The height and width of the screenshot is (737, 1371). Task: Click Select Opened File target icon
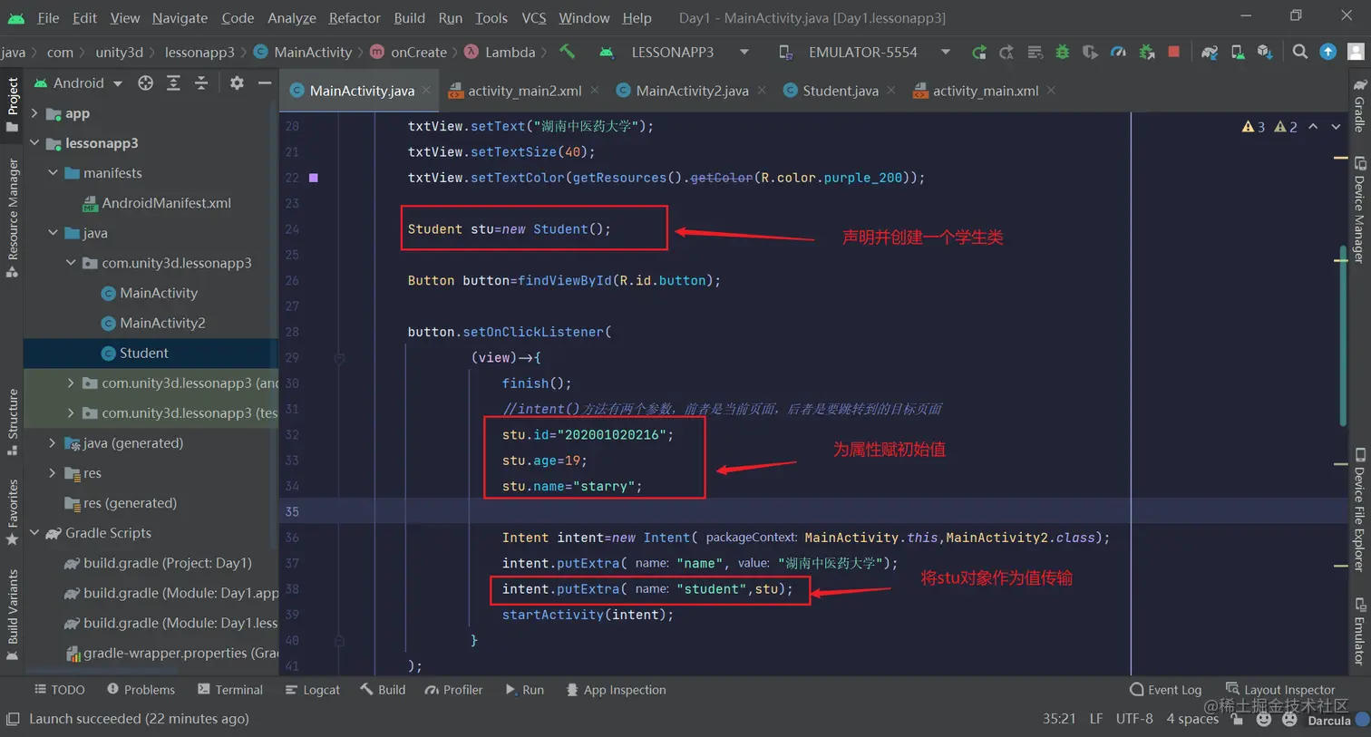(145, 83)
